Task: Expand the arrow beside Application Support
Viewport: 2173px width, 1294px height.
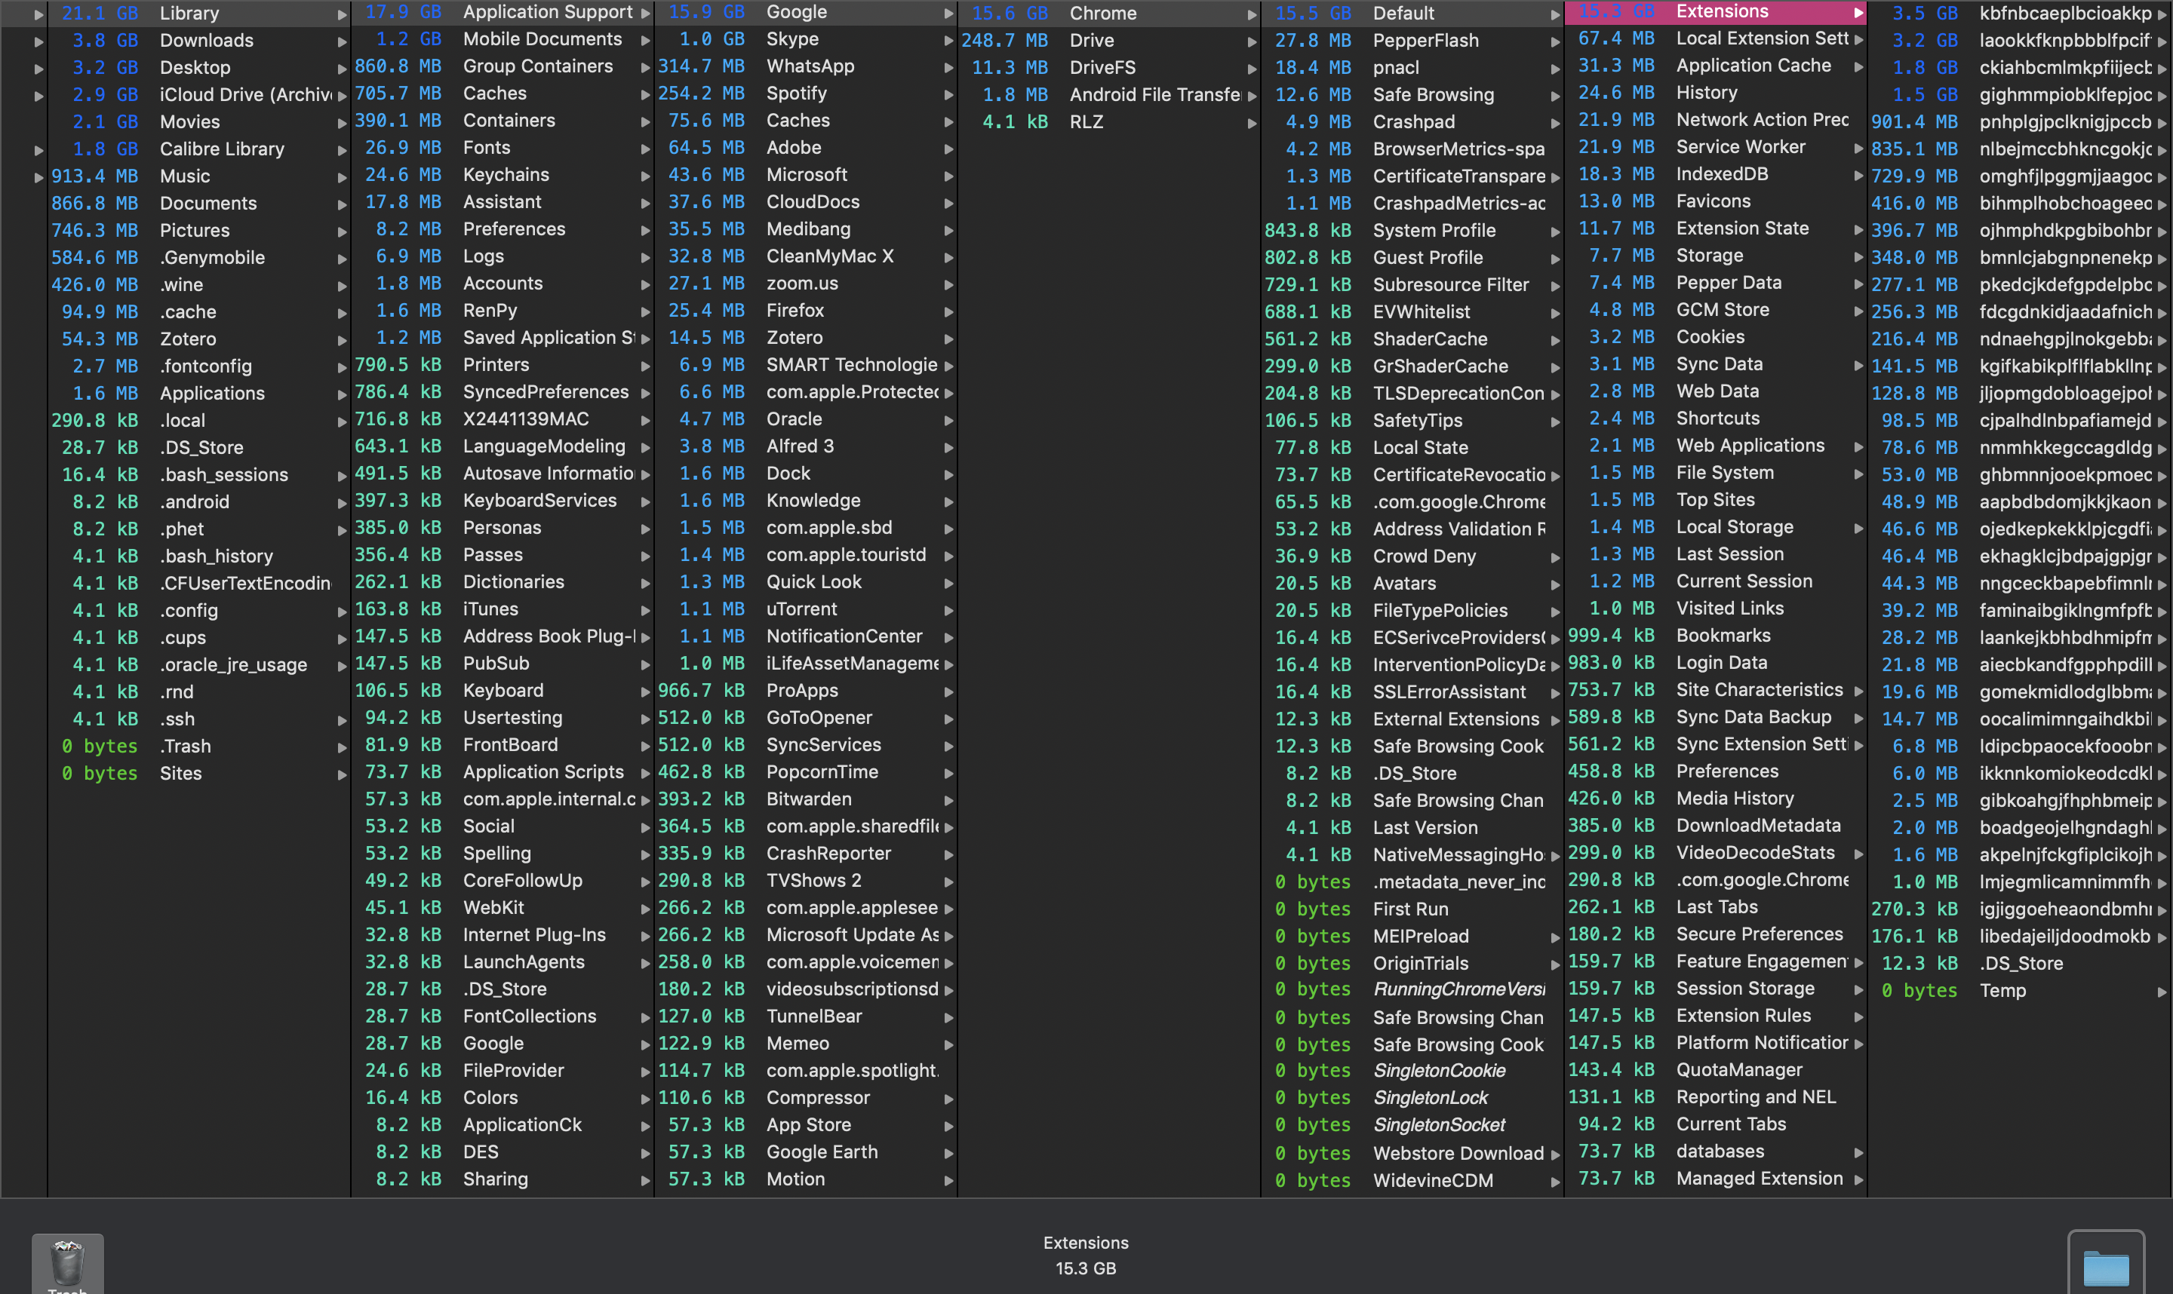Action: 646,13
